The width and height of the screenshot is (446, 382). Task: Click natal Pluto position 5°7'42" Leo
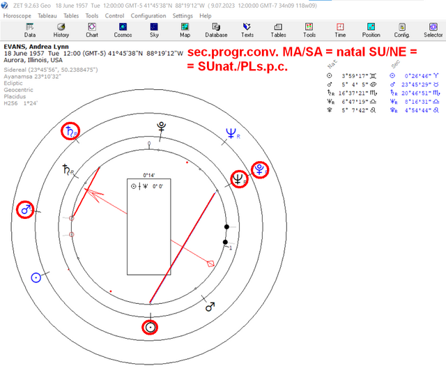(351, 110)
